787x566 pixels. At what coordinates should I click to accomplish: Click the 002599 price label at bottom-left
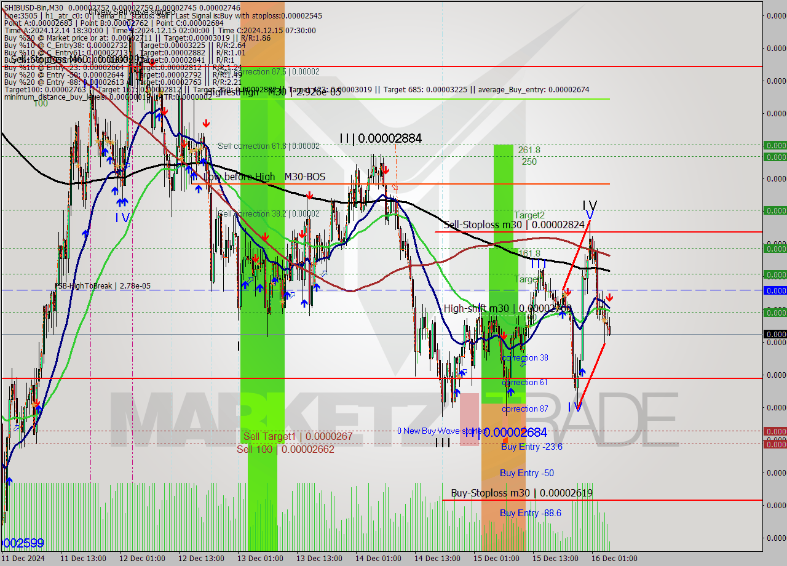[24, 543]
